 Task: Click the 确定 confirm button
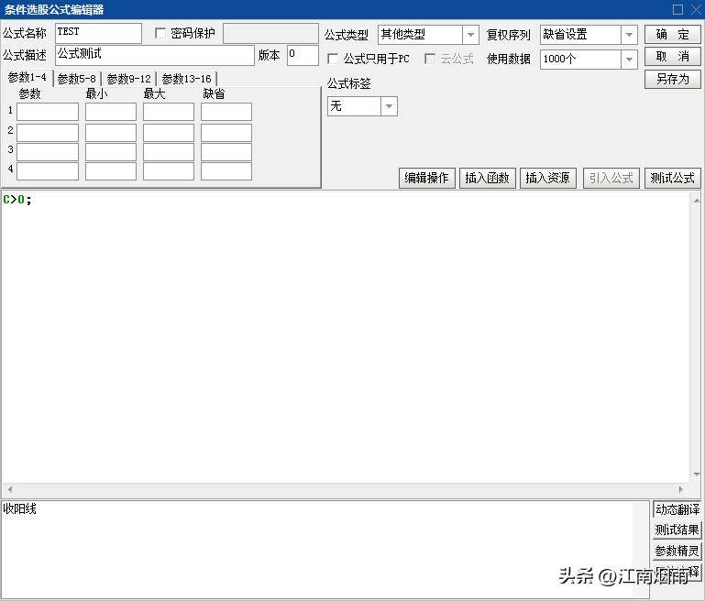pyautogui.click(x=673, y=34)
